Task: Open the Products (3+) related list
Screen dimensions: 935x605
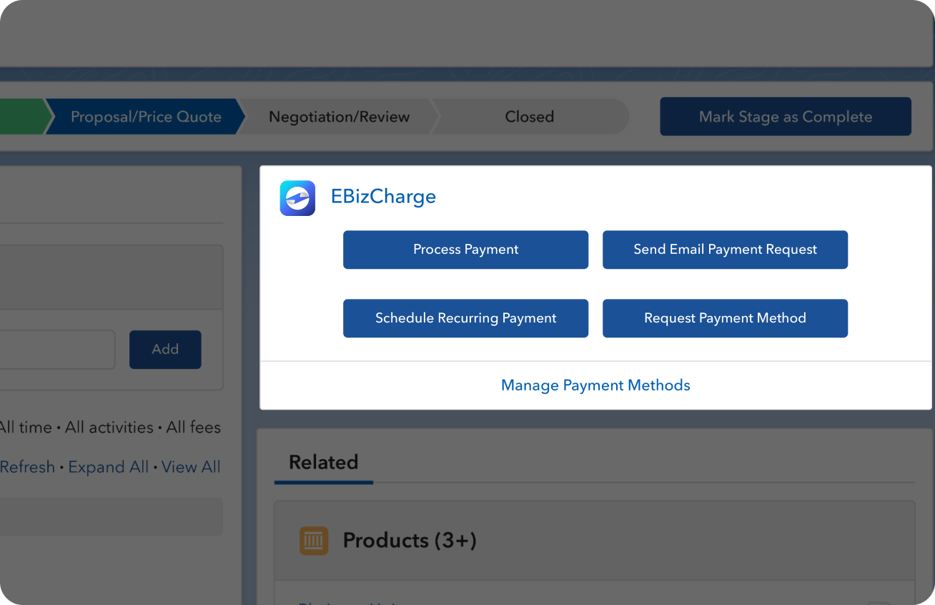Action: pos(410,541)
